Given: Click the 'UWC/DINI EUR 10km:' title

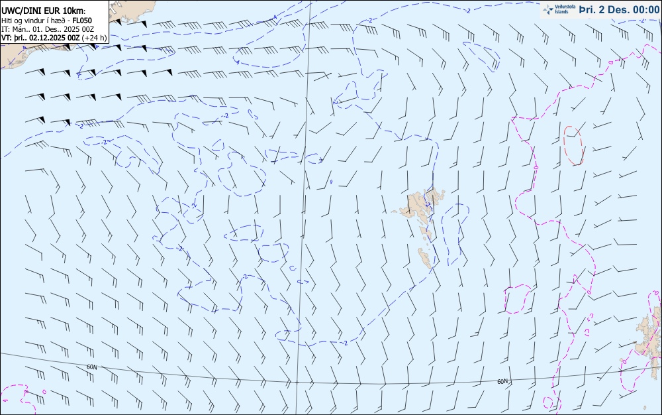Looking at the screenshot, I should tap(43, 11).
